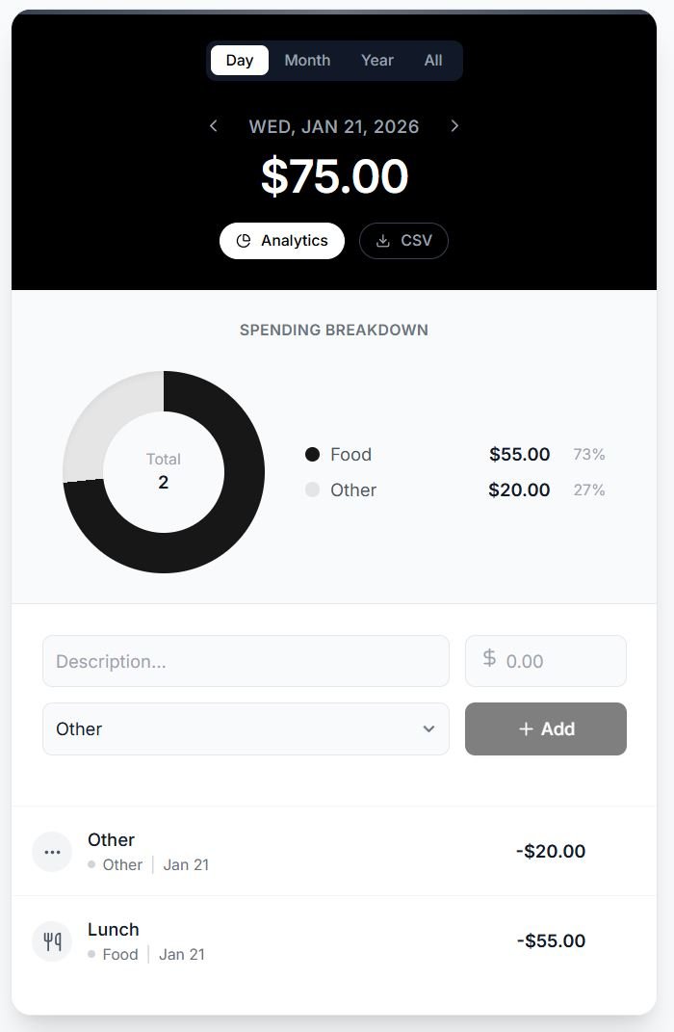Click the fork and knife Lunch icon
The image size is (674, 1032).
[x=52, y=941]
